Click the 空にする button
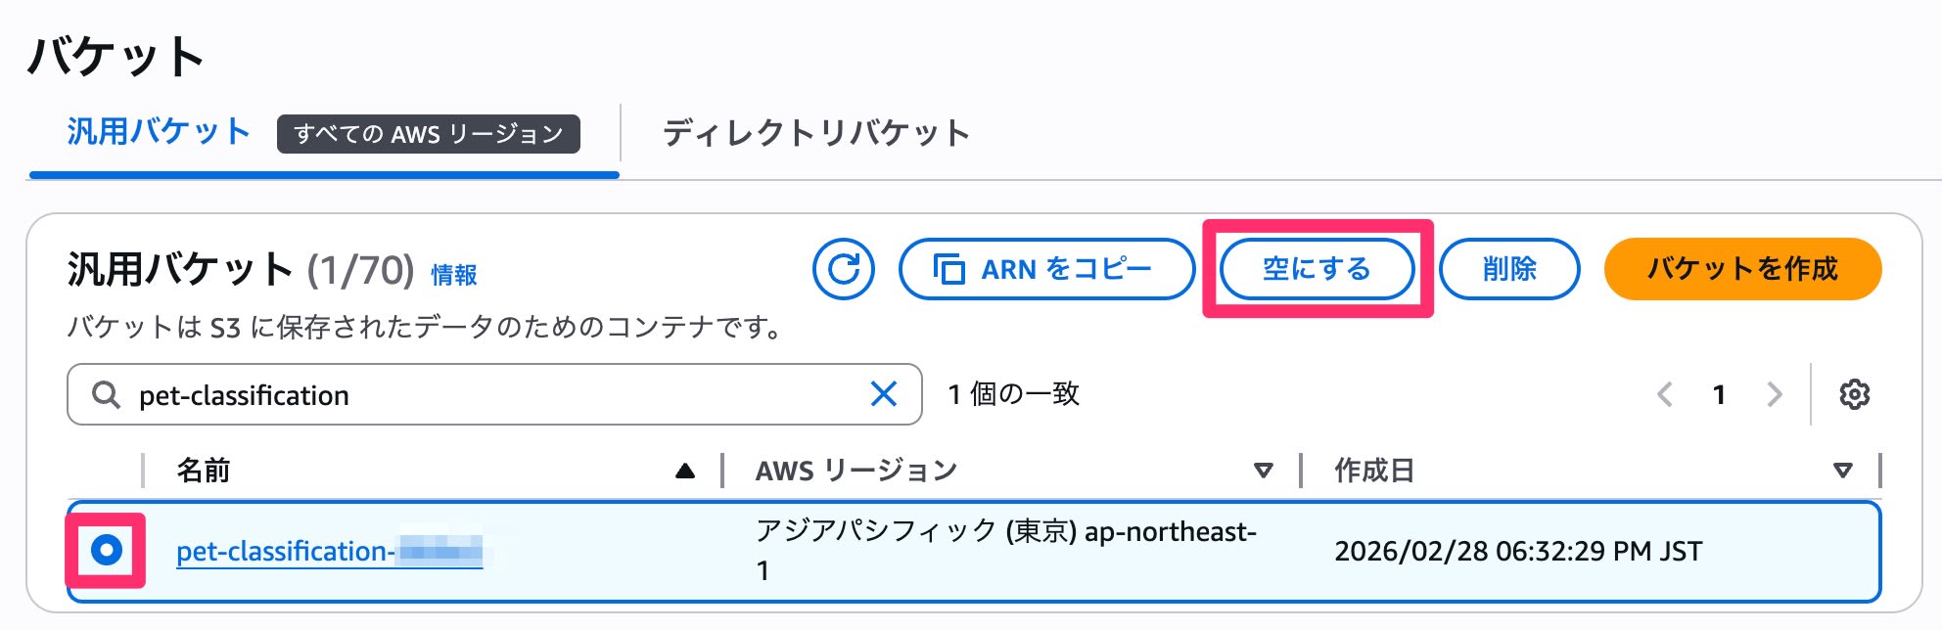 click(1317, 269)
